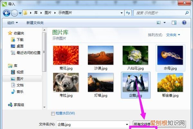
Task: Expand the file name dropdown arrow
Action: 127,124
